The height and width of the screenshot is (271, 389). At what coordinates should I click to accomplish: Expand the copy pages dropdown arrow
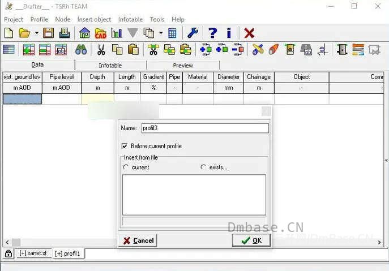point(161,33)
